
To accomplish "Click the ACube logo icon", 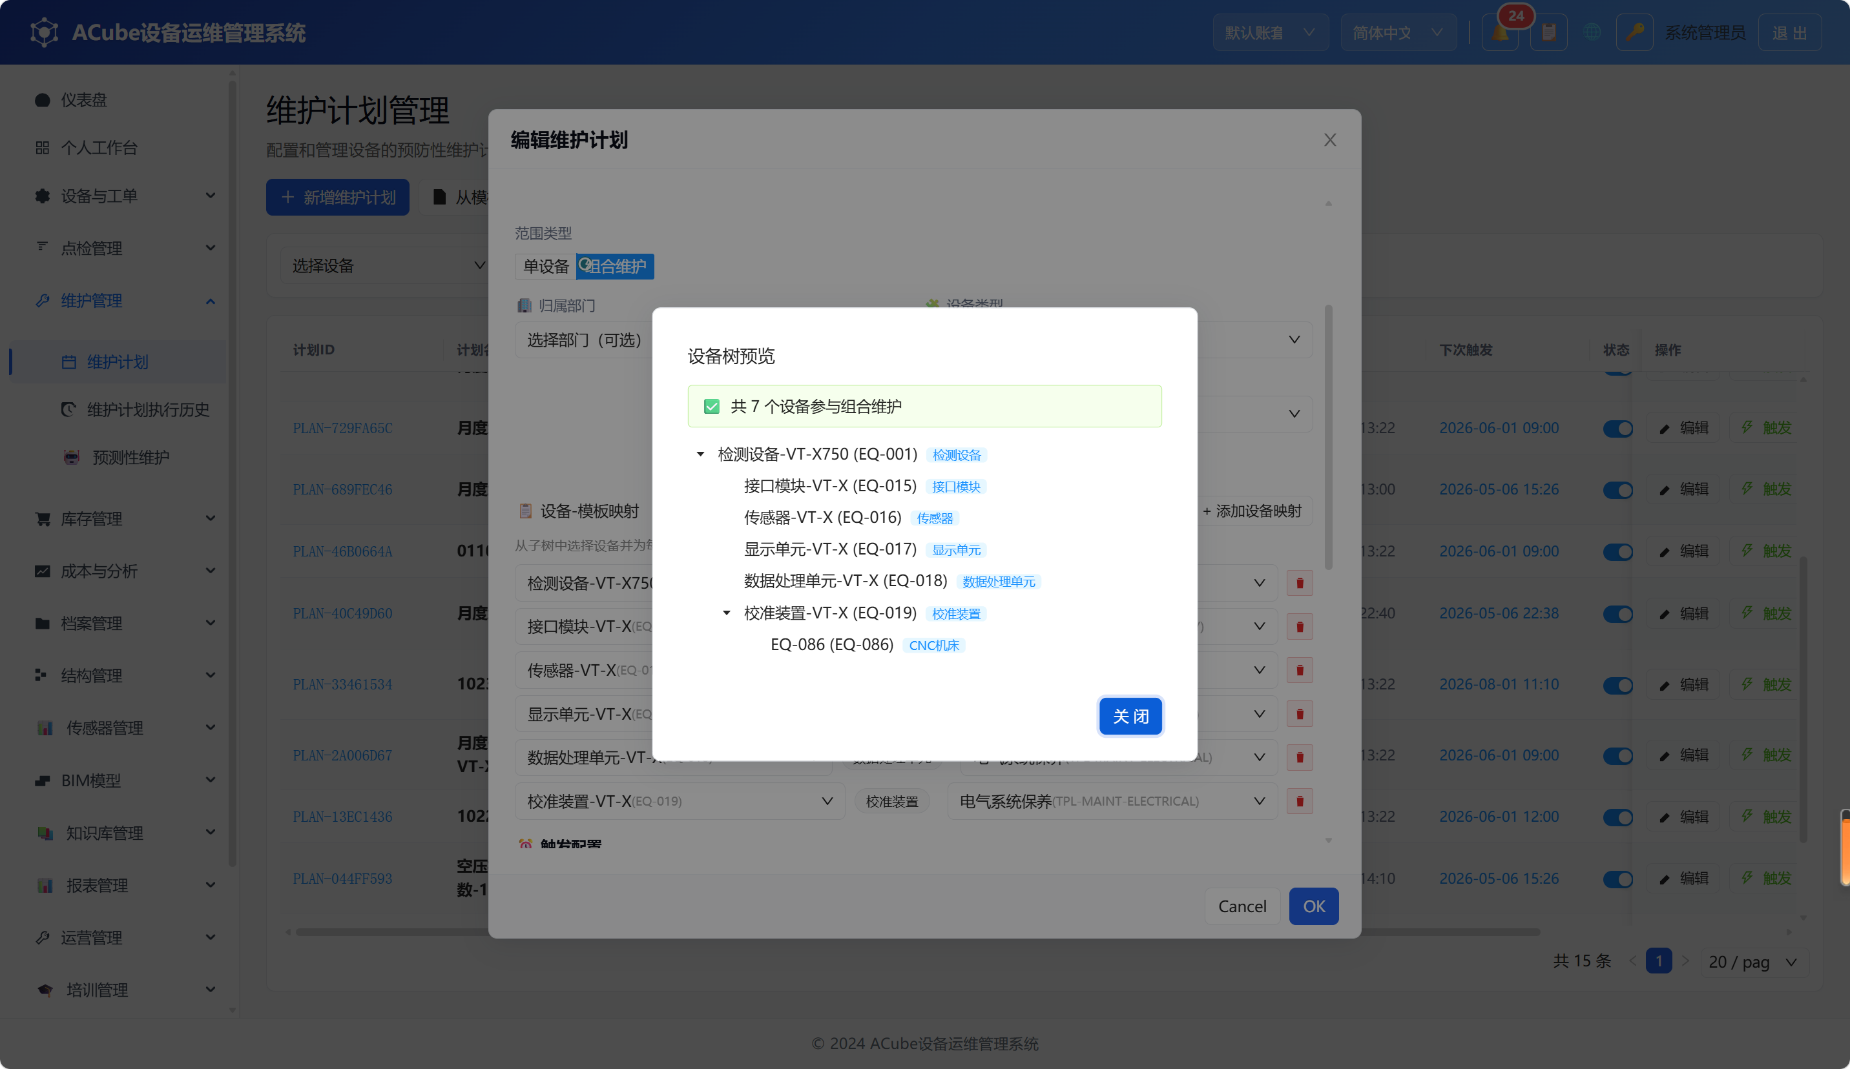I will click(x=44, y=33).
